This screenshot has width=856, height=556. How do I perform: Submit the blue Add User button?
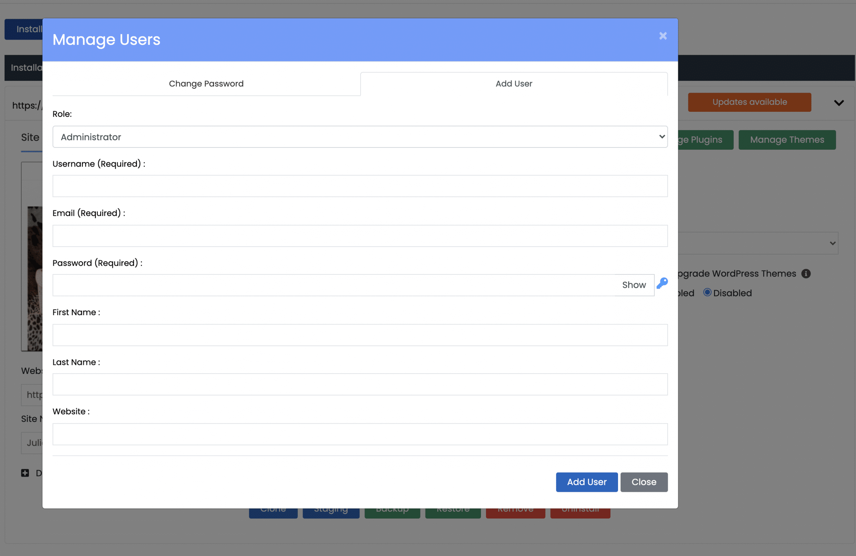click(587, 482)
